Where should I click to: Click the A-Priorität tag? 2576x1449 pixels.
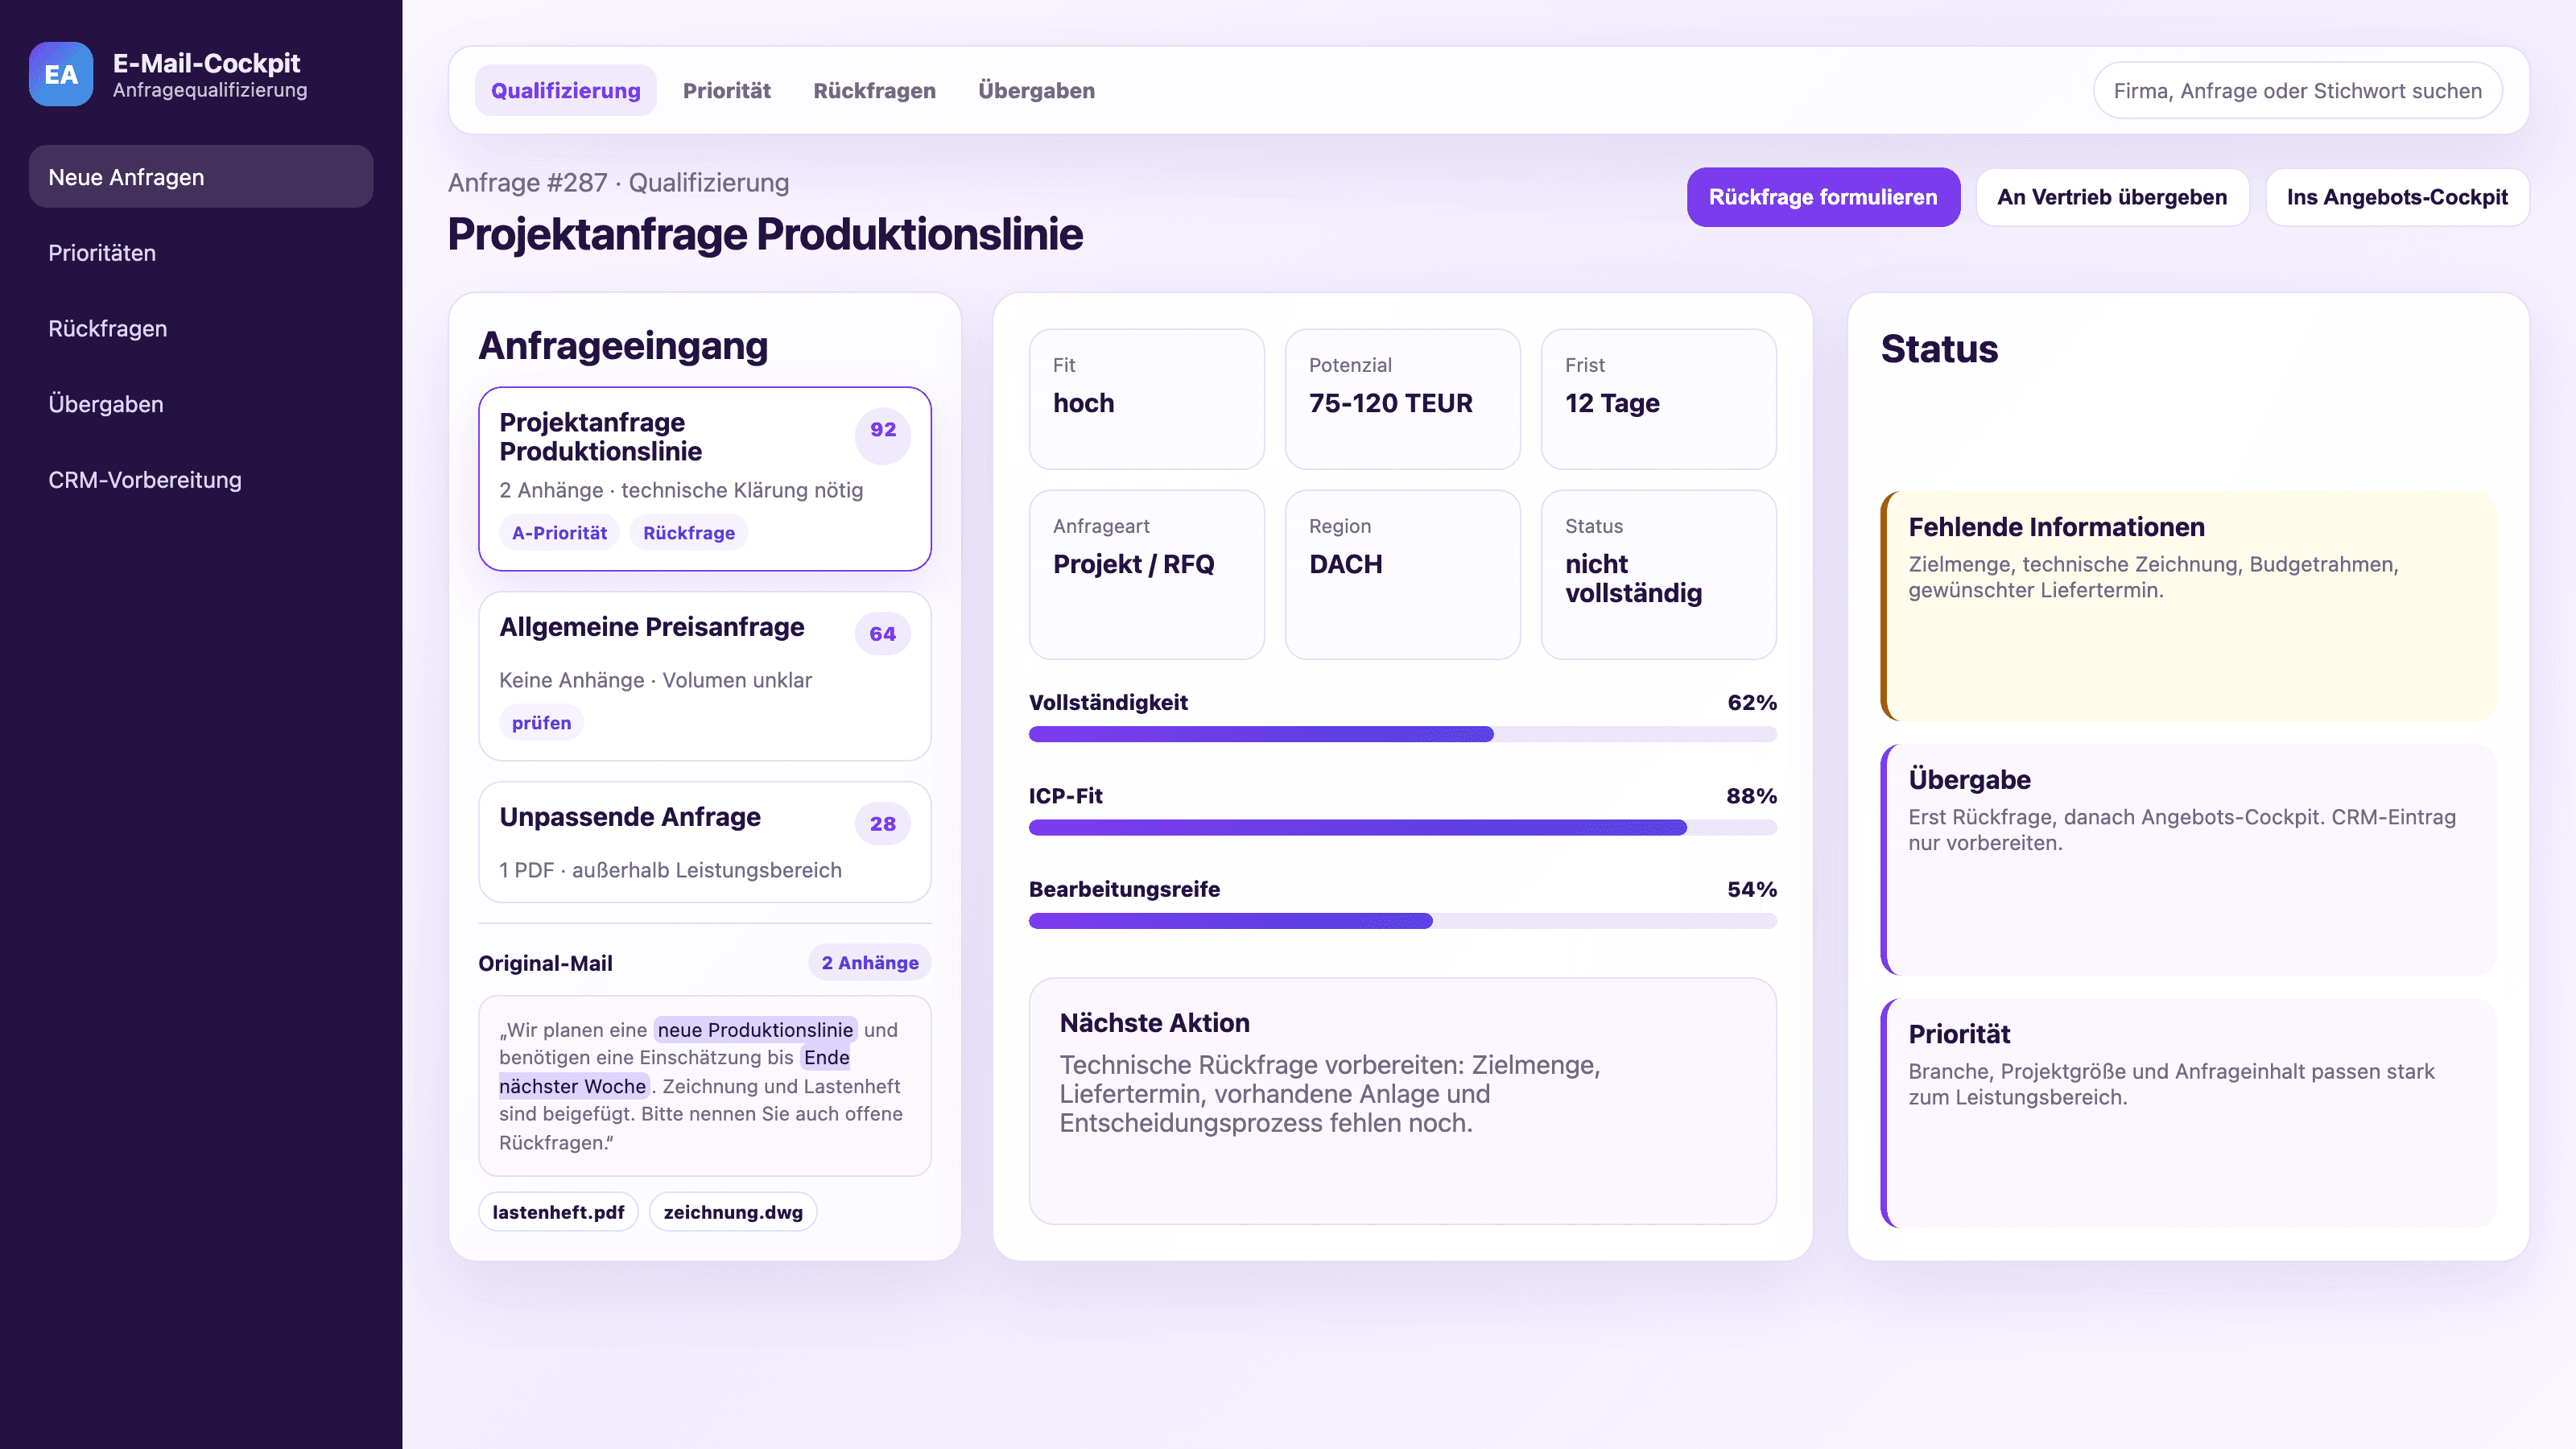click(x=559, y=533)
